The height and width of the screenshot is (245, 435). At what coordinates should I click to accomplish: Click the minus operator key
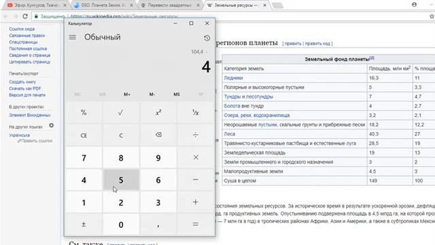pos(195,180)
